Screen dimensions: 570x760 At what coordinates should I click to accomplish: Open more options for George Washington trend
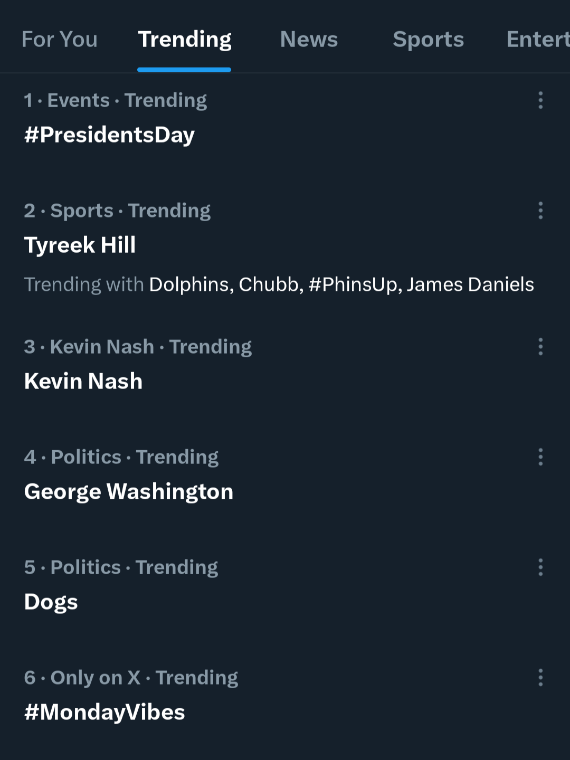tap(540, 457)
